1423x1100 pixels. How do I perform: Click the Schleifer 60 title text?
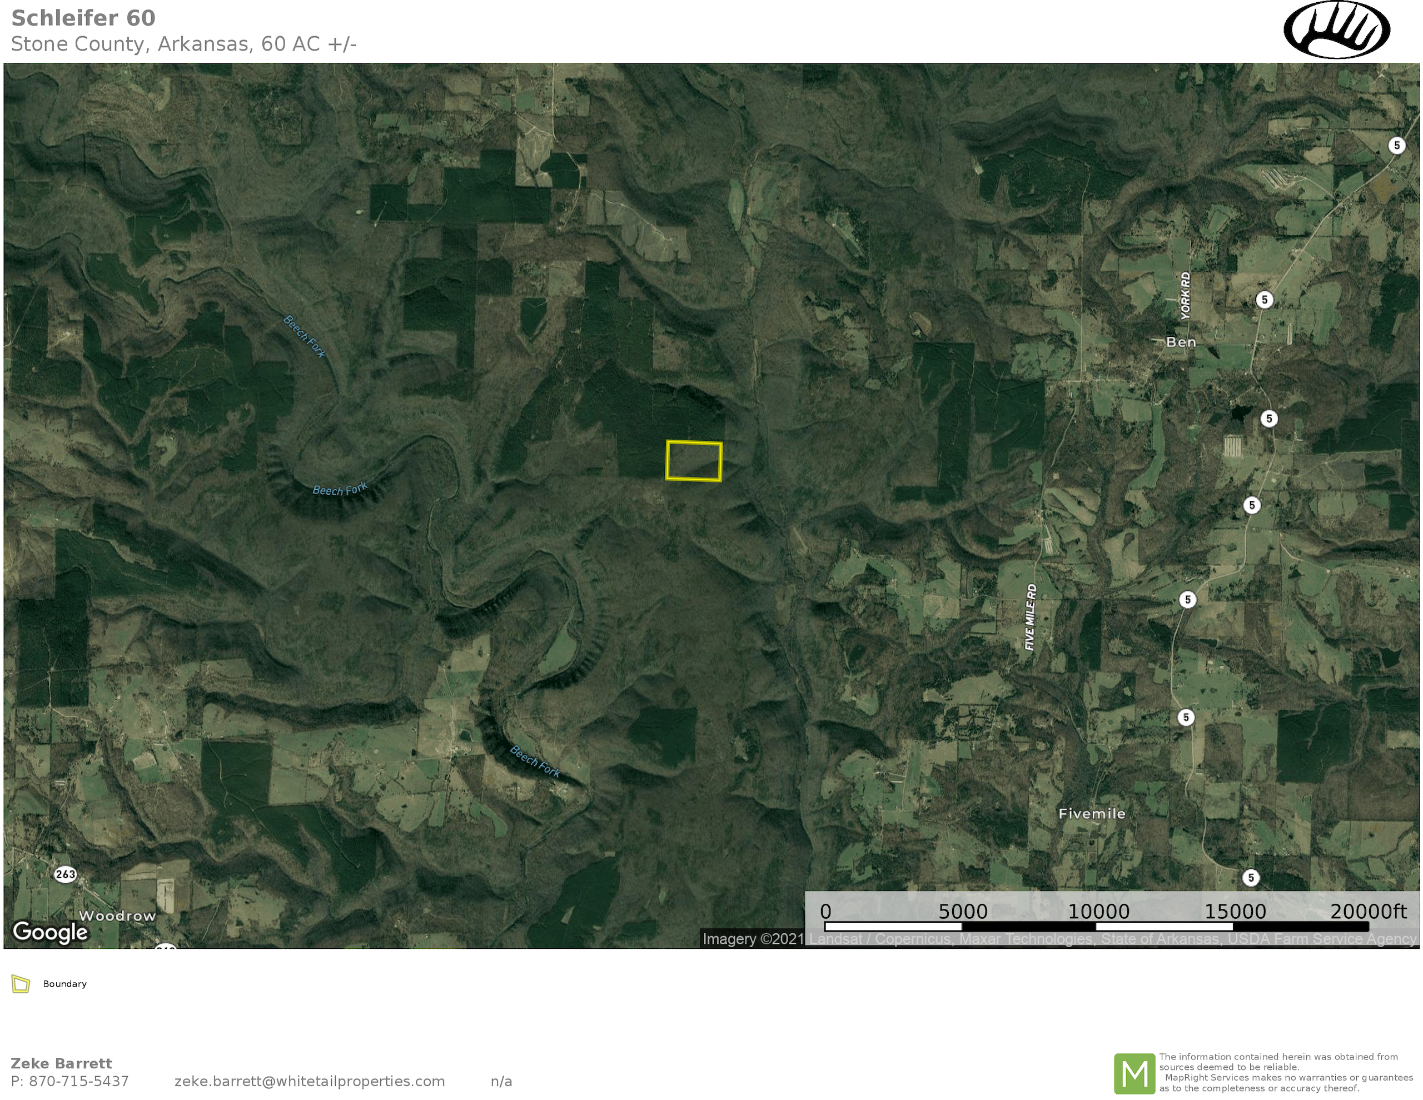(83, 18)
